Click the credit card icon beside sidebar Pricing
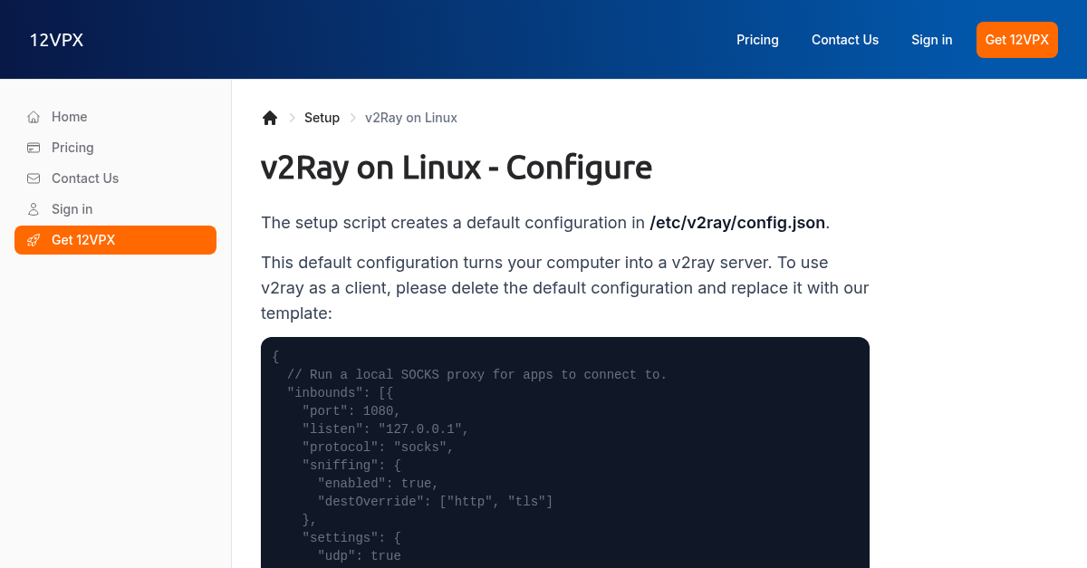 (34, 148)
